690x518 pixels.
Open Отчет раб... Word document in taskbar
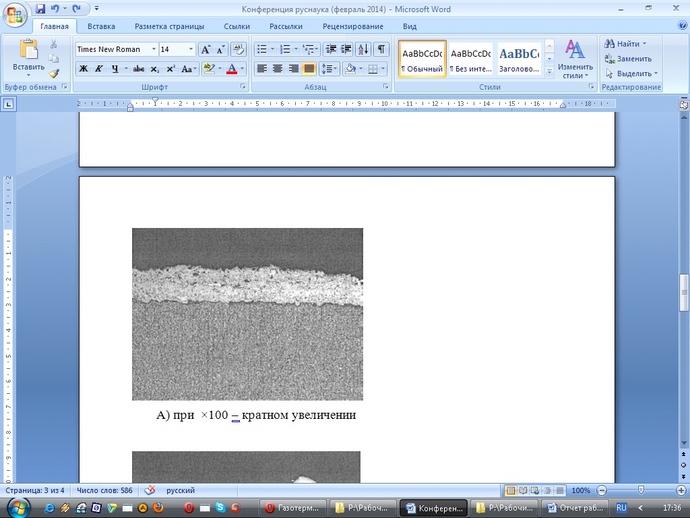click(x=575, y=508)
